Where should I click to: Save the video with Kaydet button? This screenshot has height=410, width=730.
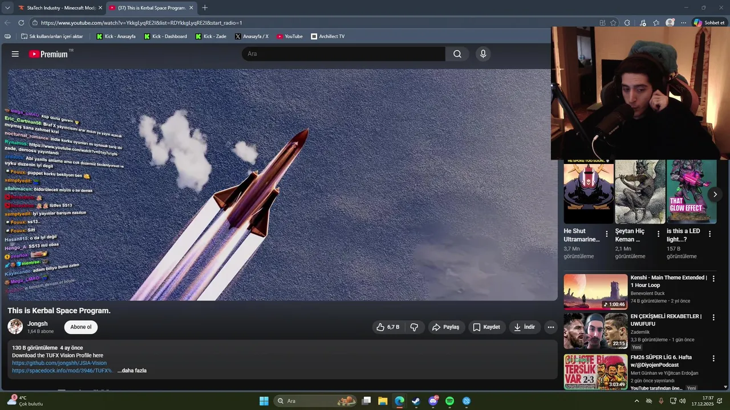486,327
